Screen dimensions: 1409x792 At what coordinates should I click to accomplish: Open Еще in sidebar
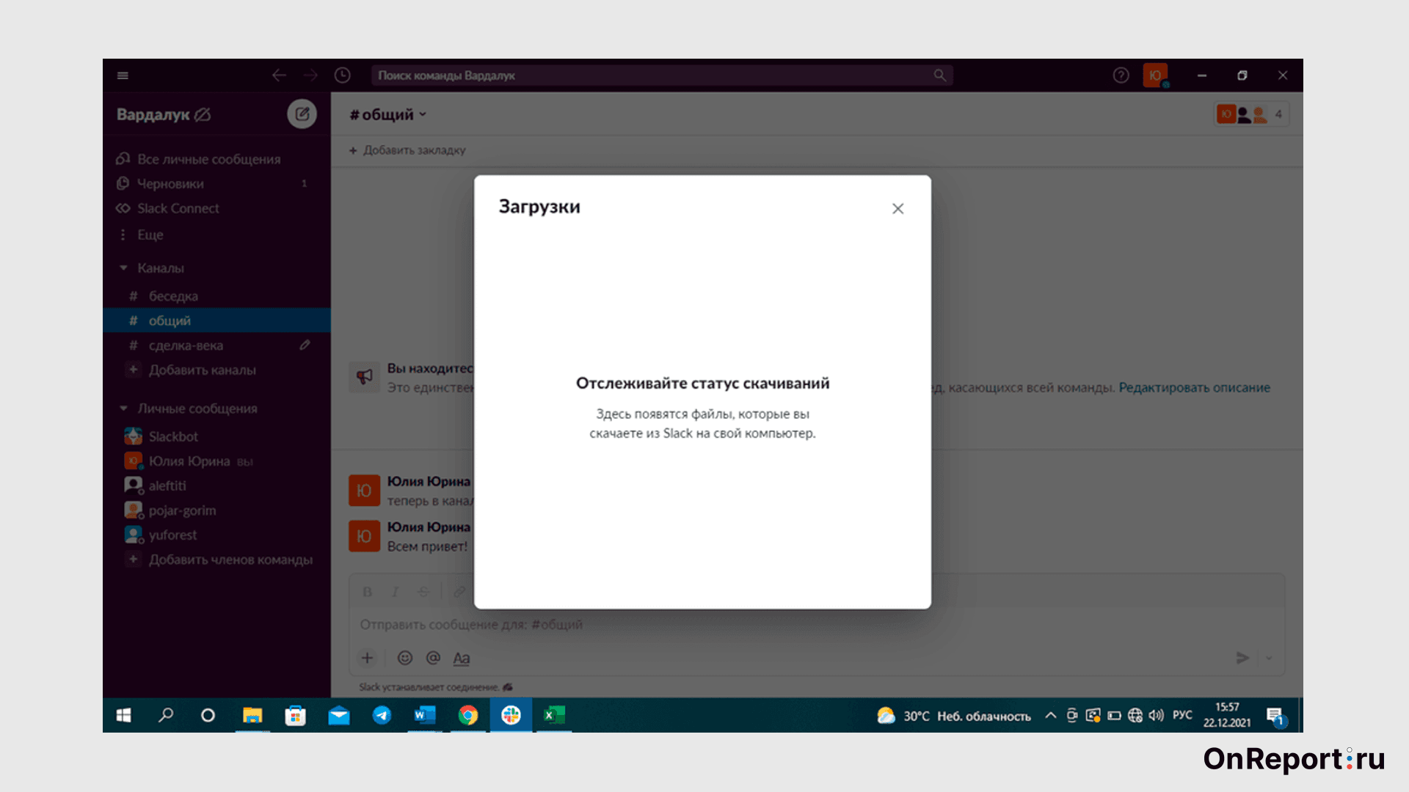point(150,235)
